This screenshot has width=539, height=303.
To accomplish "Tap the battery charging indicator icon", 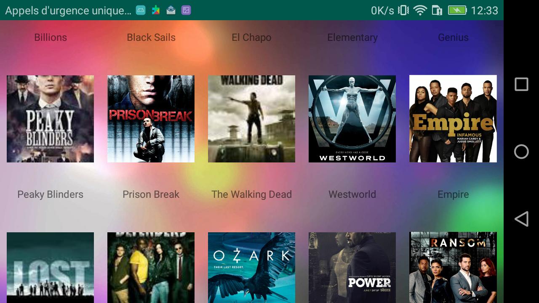I will (x=457, y=11).
